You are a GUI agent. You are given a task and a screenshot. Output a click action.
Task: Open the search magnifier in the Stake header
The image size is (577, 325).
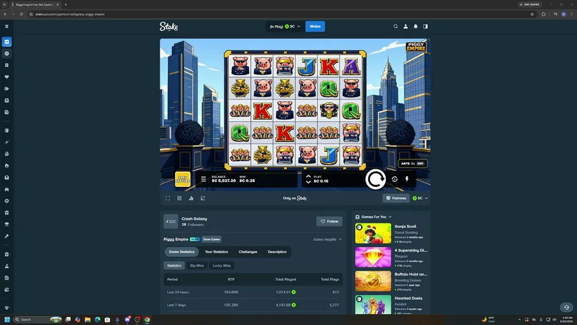tap(396, 26)
